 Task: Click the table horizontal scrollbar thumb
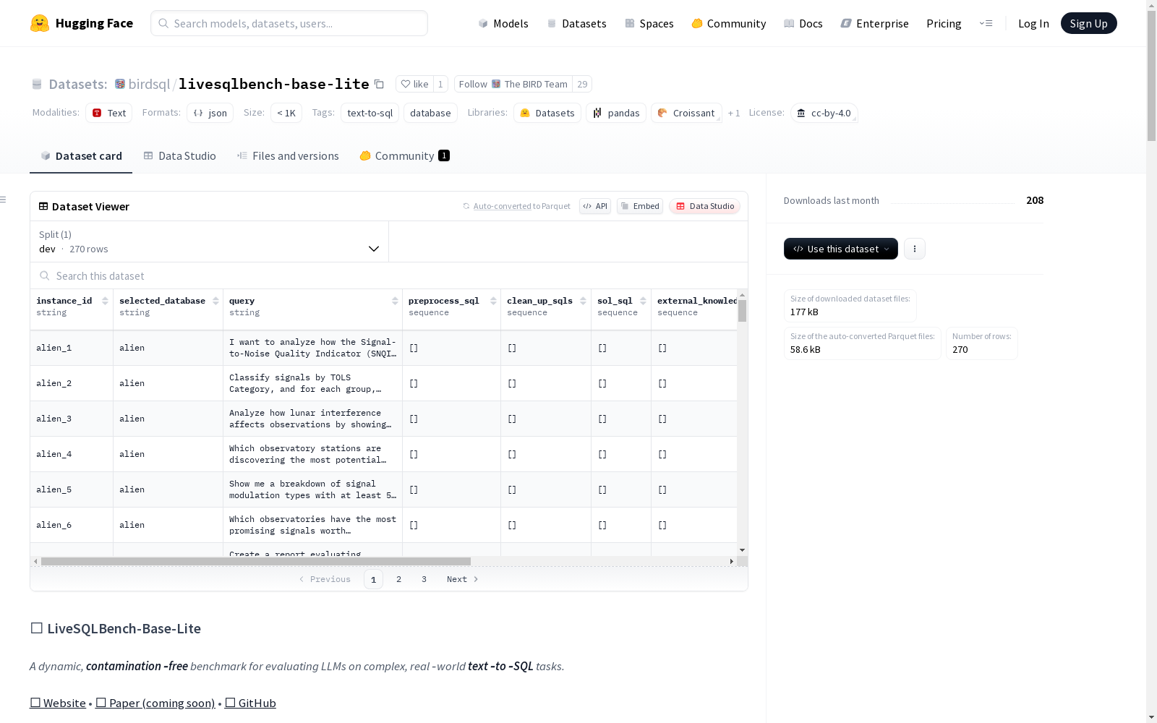click(256, 561)
